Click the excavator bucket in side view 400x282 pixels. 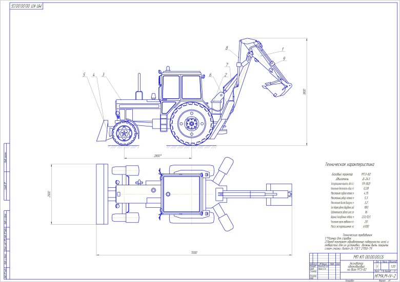[276, 88]
